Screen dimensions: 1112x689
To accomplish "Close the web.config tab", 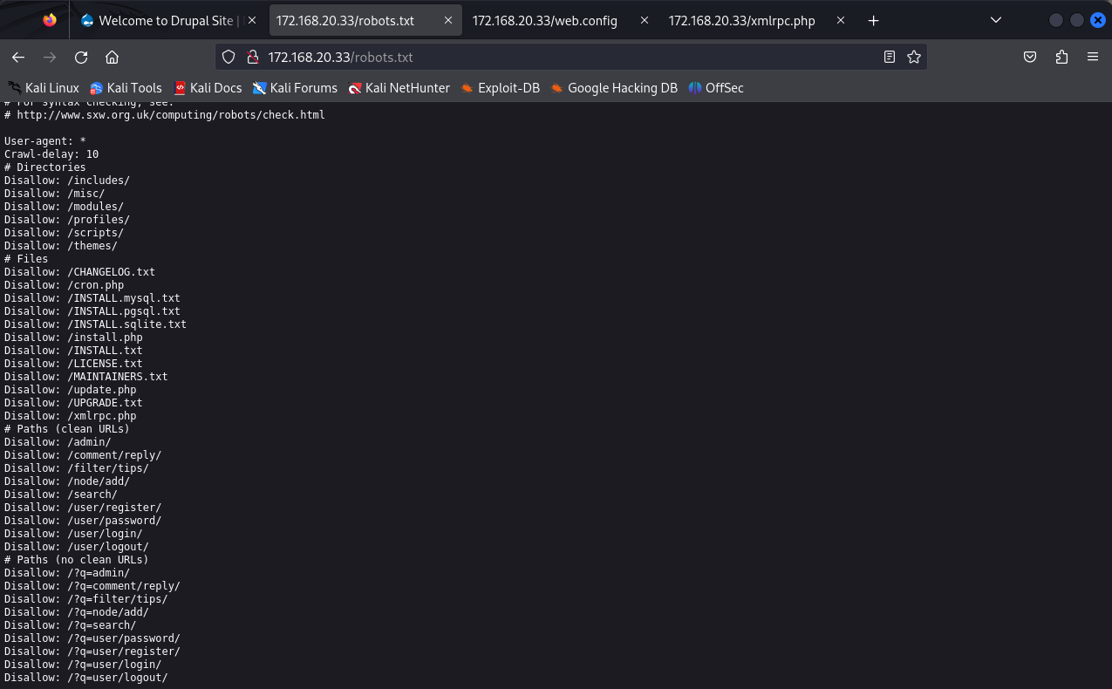I will 644,21.
